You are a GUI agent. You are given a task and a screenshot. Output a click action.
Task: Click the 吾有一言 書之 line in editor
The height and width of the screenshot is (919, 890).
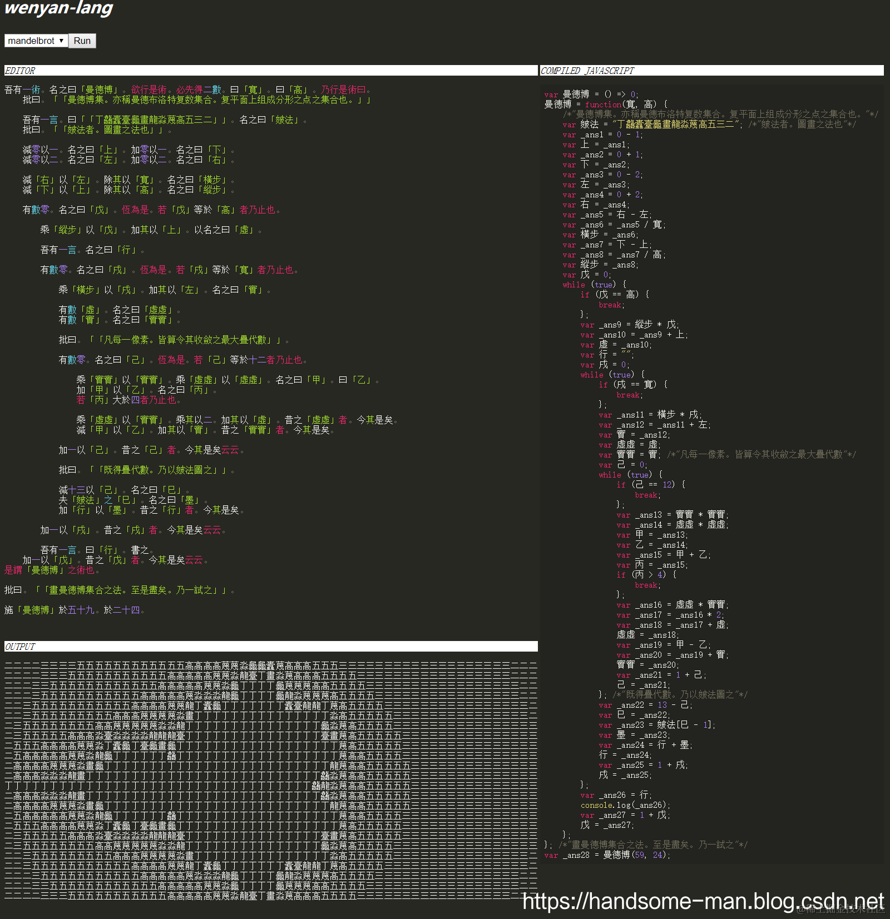(x=97, y=550)
